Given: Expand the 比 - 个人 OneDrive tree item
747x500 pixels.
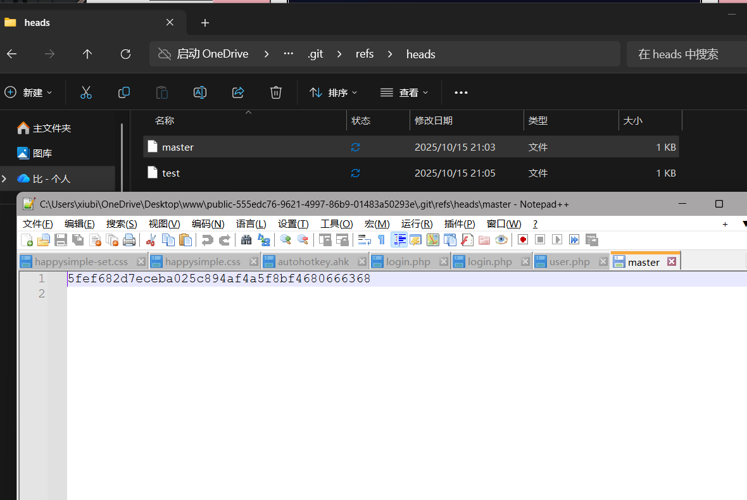Looking at the screenshot, I should pos(5,179).
